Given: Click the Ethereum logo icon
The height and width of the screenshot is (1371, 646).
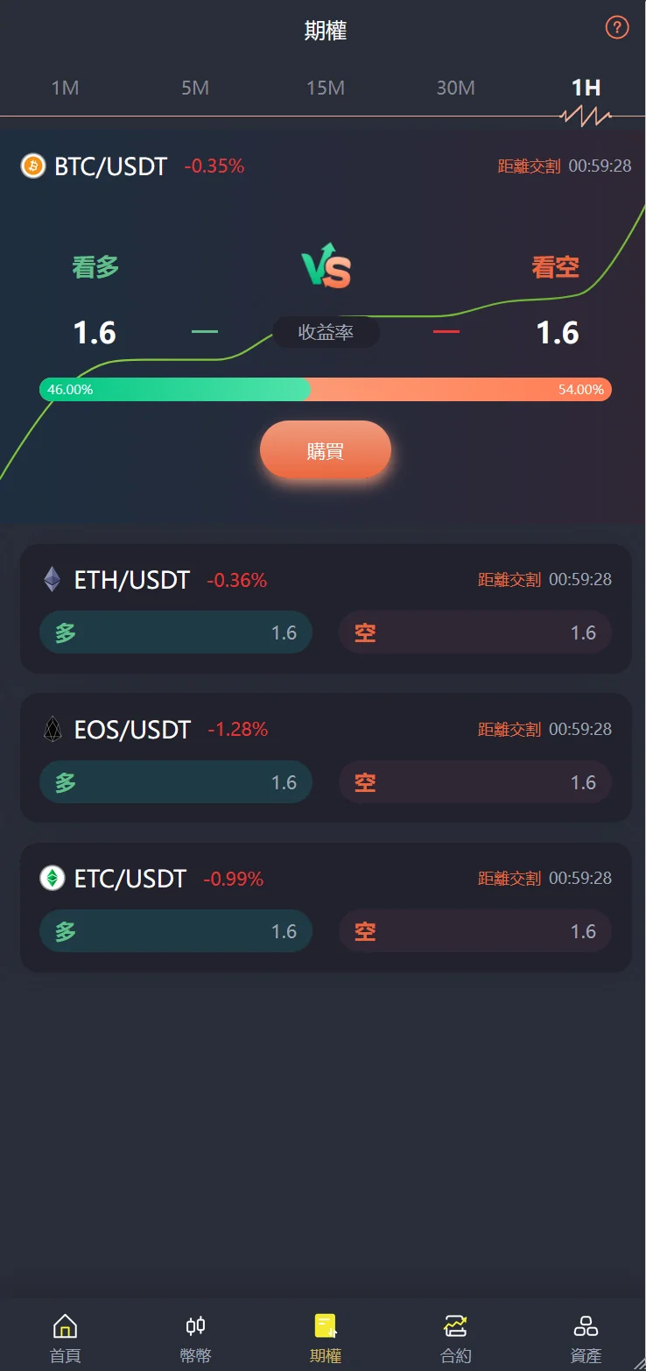Looking at the screenshot, I should click(53, 579).
